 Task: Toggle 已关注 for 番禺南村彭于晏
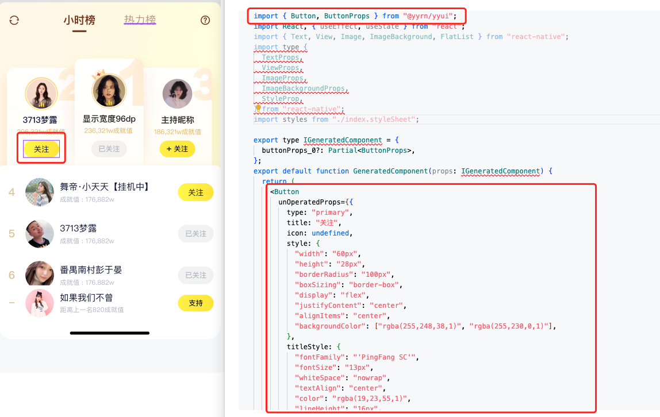[195, 275]
